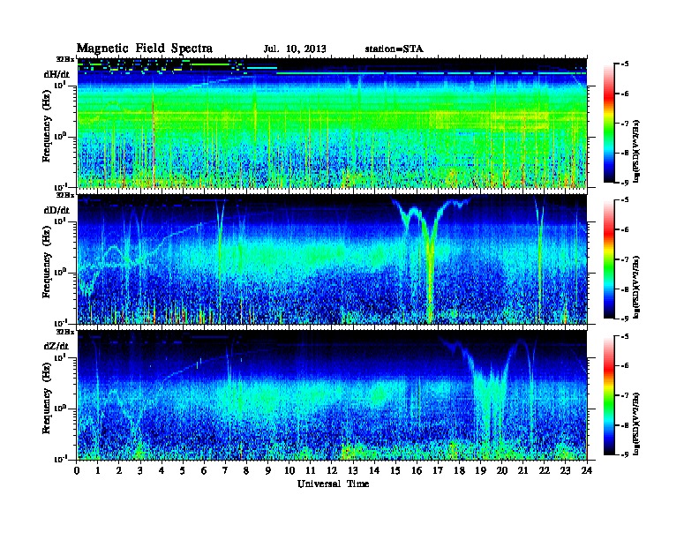Click the 10^0 frequency tick of dD/dt panel
This screenshot has width=699, height=540.
click(x=60, y=272)
